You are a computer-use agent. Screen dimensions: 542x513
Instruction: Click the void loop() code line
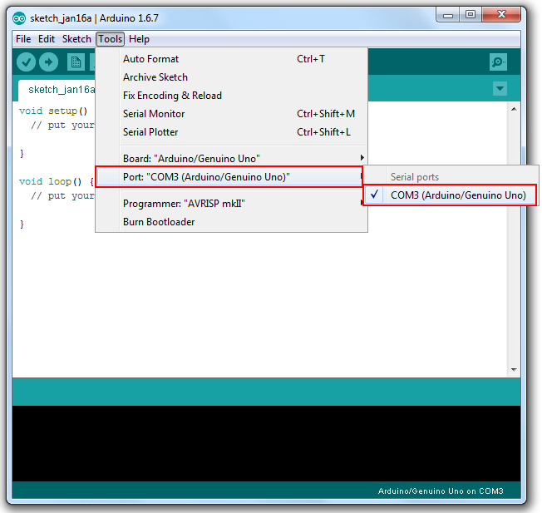(x=56, y=181)
